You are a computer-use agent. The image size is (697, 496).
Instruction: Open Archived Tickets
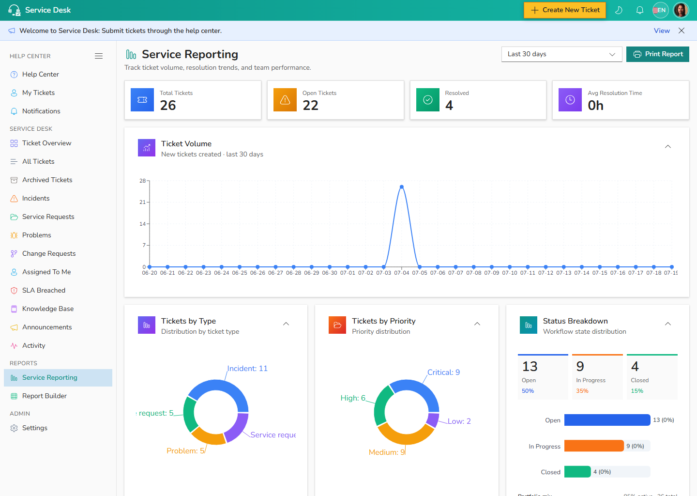58,180
